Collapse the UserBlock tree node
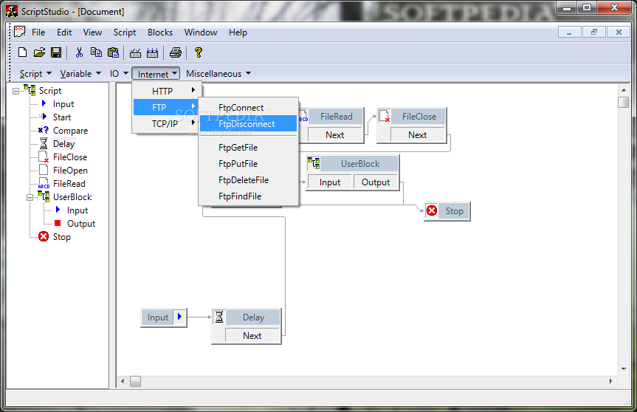The image size is (637, 412). pyautogui.click(x=30, y=197)
